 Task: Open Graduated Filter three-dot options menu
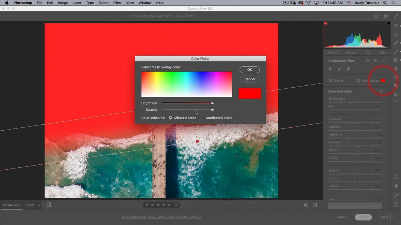coord(384,61)
